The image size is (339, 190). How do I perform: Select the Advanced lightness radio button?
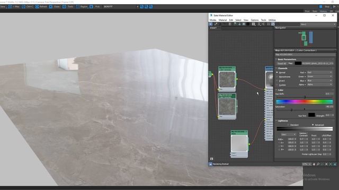pyautogui.click(x=313, y=125)
